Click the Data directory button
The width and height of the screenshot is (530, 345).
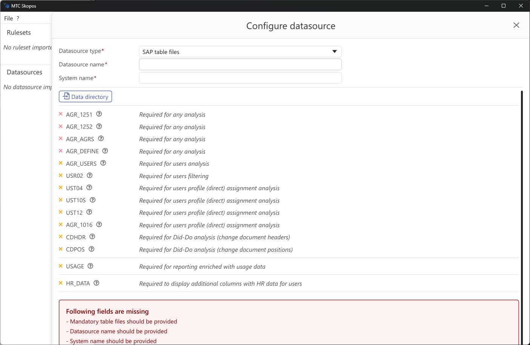pyautogui.click(x=85, y=96)
